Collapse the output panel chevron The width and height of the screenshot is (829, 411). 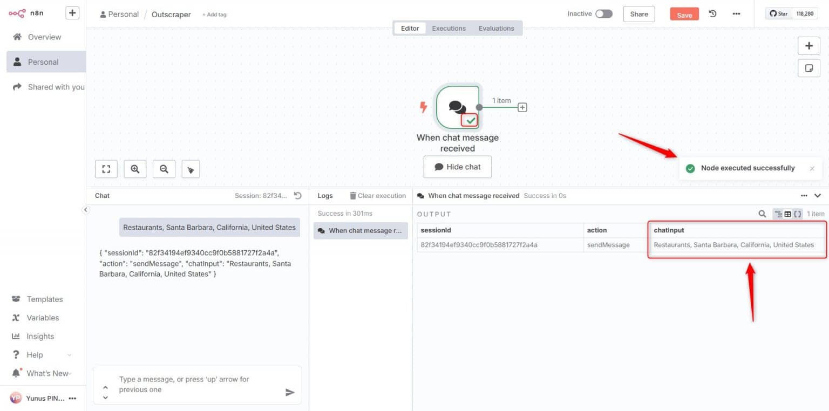tap(818, 196)
